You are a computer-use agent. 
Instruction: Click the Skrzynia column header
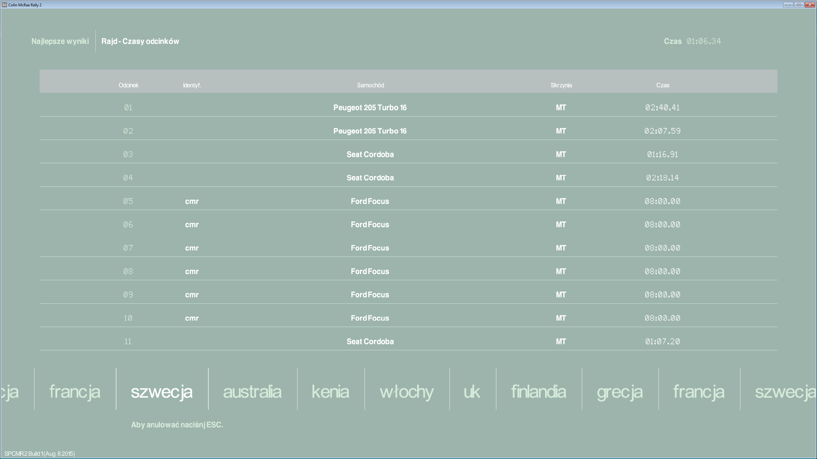click(x=561, y=85)
